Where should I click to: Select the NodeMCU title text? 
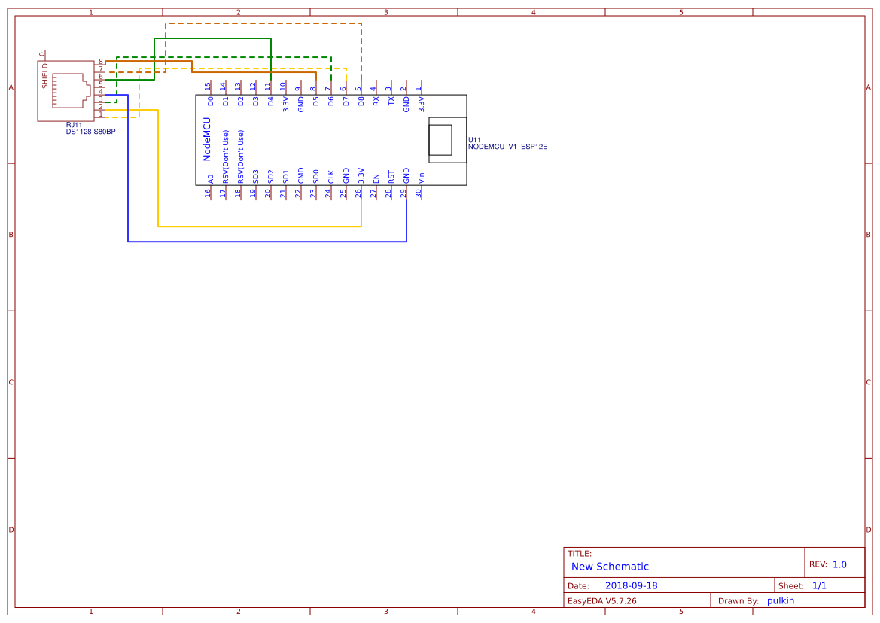pyautogui.click(x=207, y=139)
